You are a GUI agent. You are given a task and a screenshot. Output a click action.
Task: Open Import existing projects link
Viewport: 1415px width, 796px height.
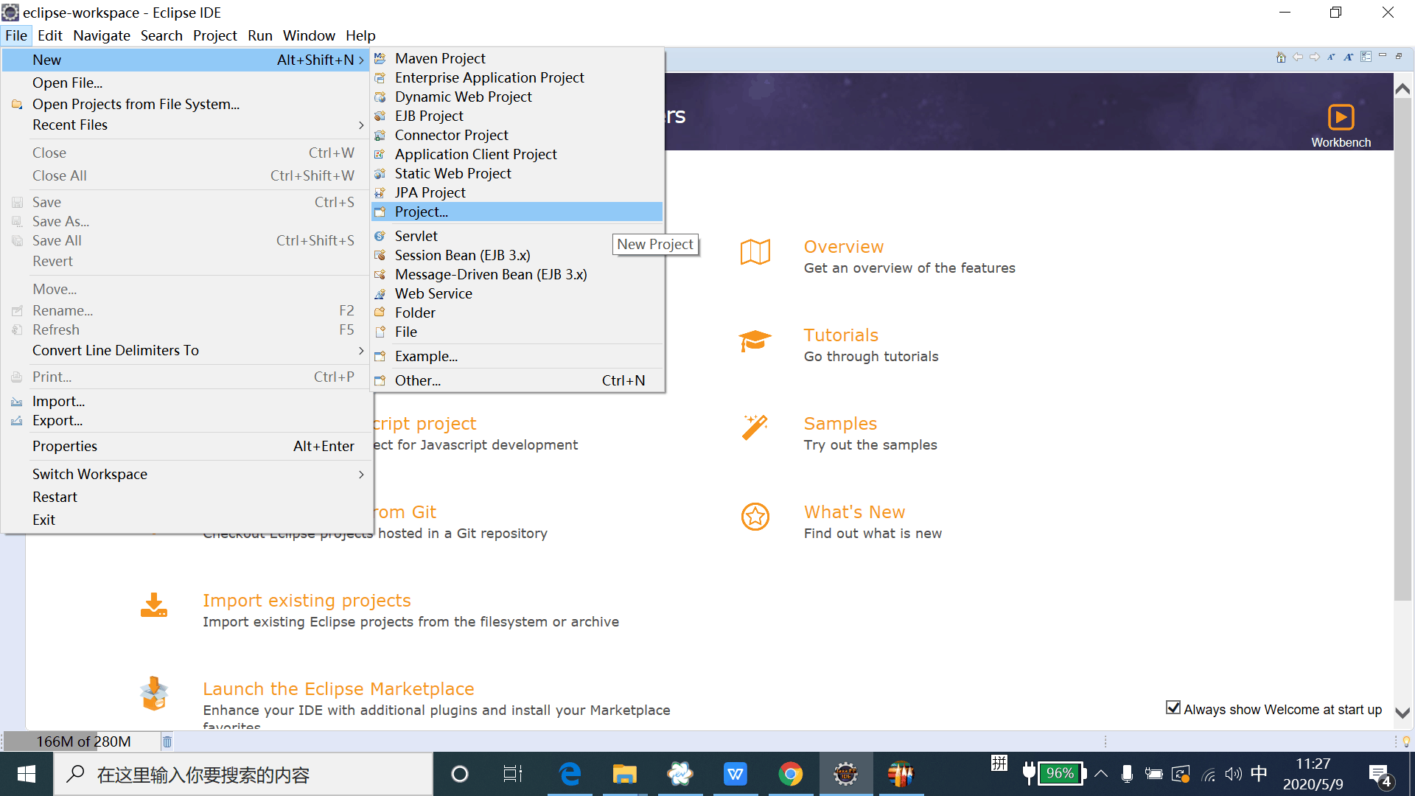(307, 601)
